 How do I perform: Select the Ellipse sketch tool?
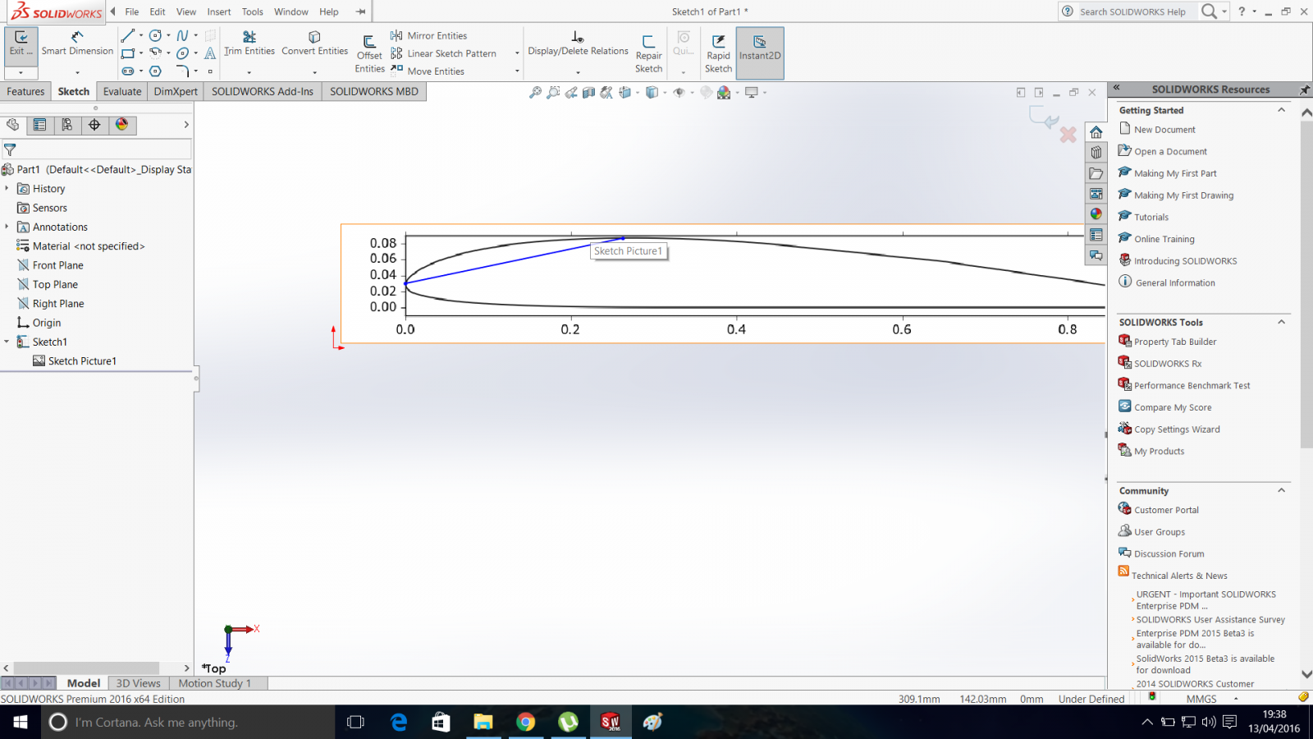coord(183,53)
